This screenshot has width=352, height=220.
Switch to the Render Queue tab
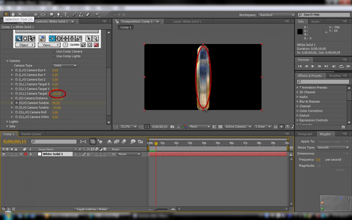(31, 134)
